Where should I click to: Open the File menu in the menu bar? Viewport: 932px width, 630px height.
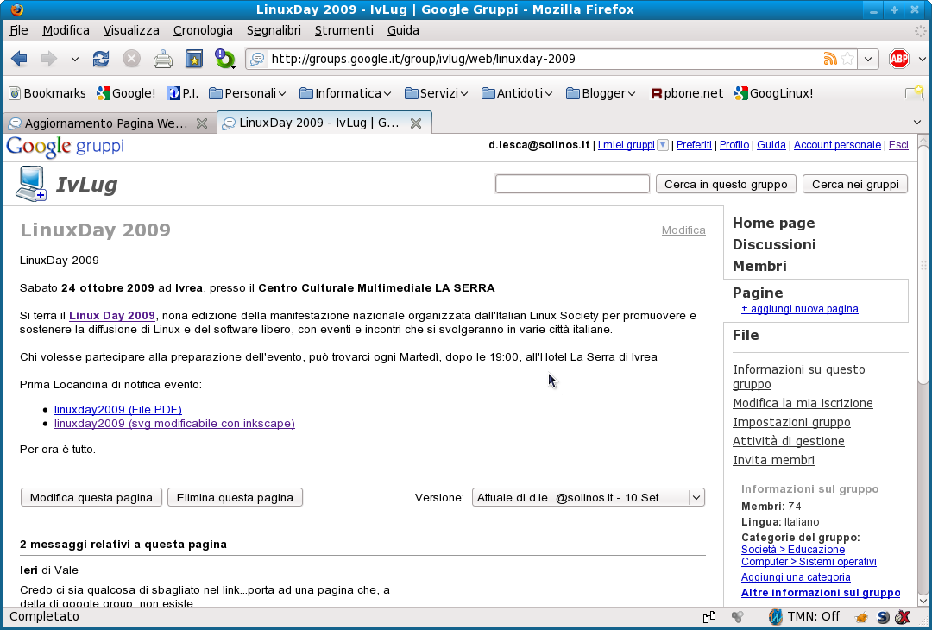[x=18, y=30]
